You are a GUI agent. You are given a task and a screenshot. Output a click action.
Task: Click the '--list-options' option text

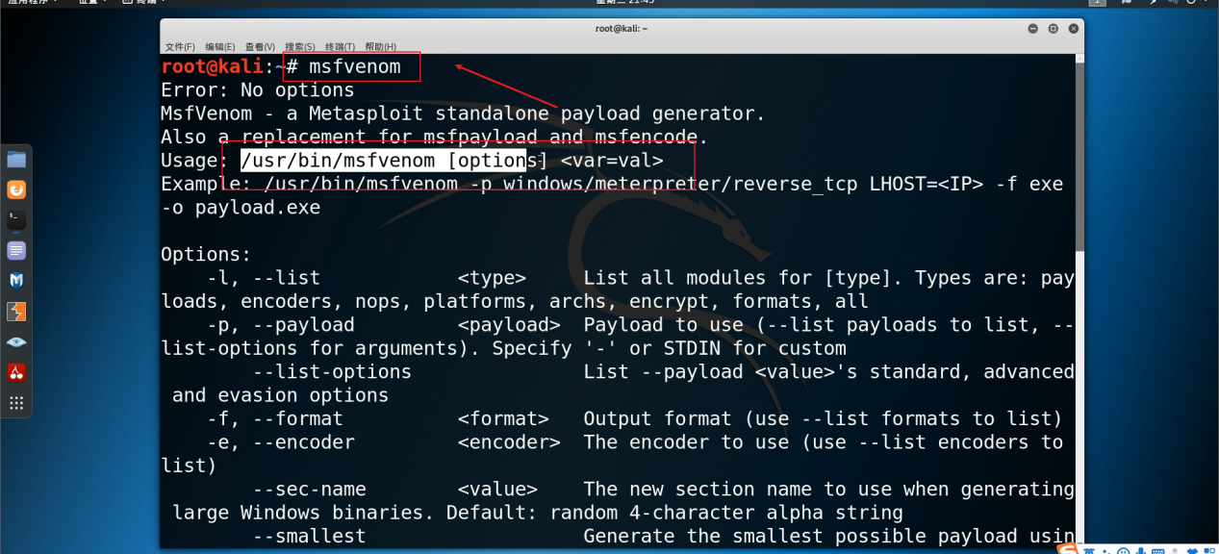point(332,372)
